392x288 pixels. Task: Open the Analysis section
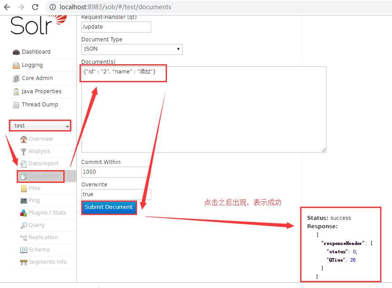(40, 151)
